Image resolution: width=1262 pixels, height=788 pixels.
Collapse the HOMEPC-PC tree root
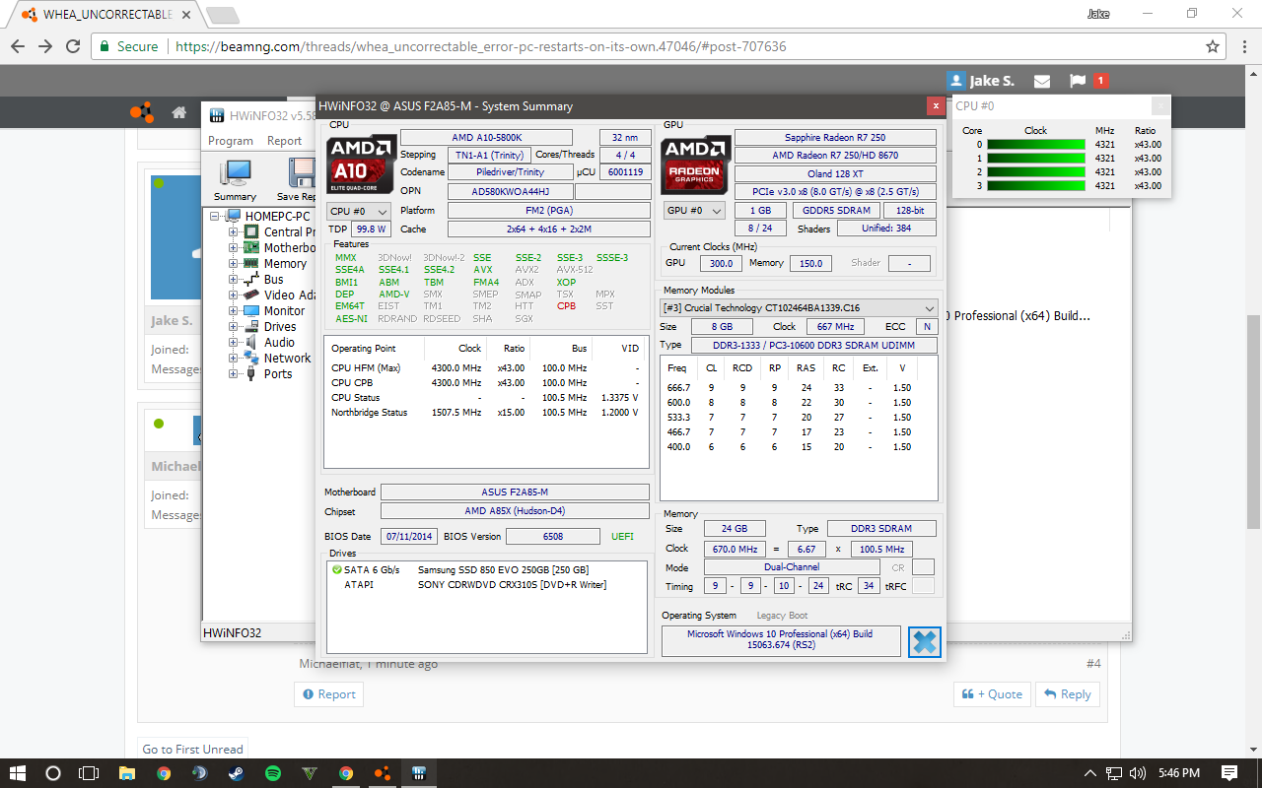point(216,216)
